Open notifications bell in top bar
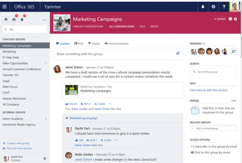Viewport: 242px width, 163px height. (x=203, y=7)
